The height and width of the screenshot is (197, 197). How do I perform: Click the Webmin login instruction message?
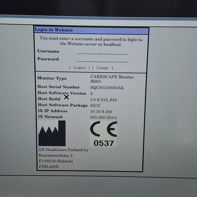pyautogui.click(x=91, y=41)
